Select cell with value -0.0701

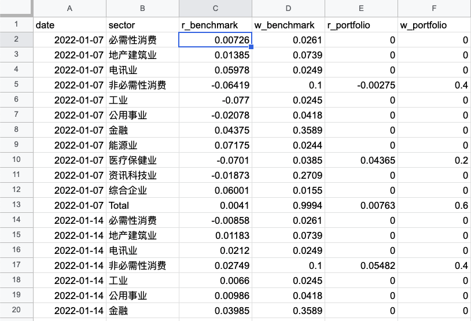215,160
